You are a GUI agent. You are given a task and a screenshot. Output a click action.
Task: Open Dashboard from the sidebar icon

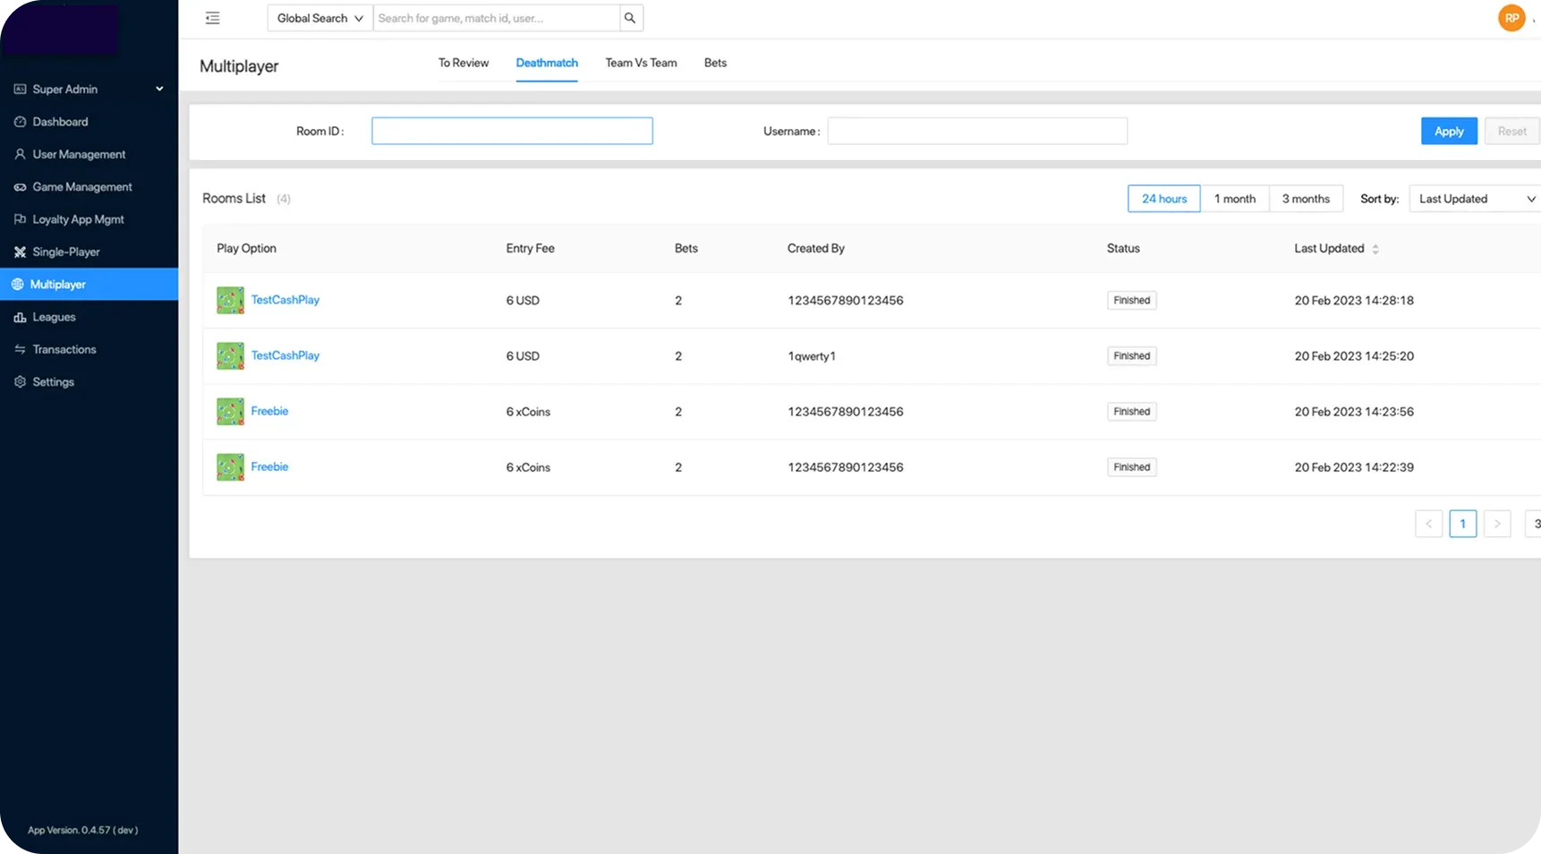[x=20, y=122]
